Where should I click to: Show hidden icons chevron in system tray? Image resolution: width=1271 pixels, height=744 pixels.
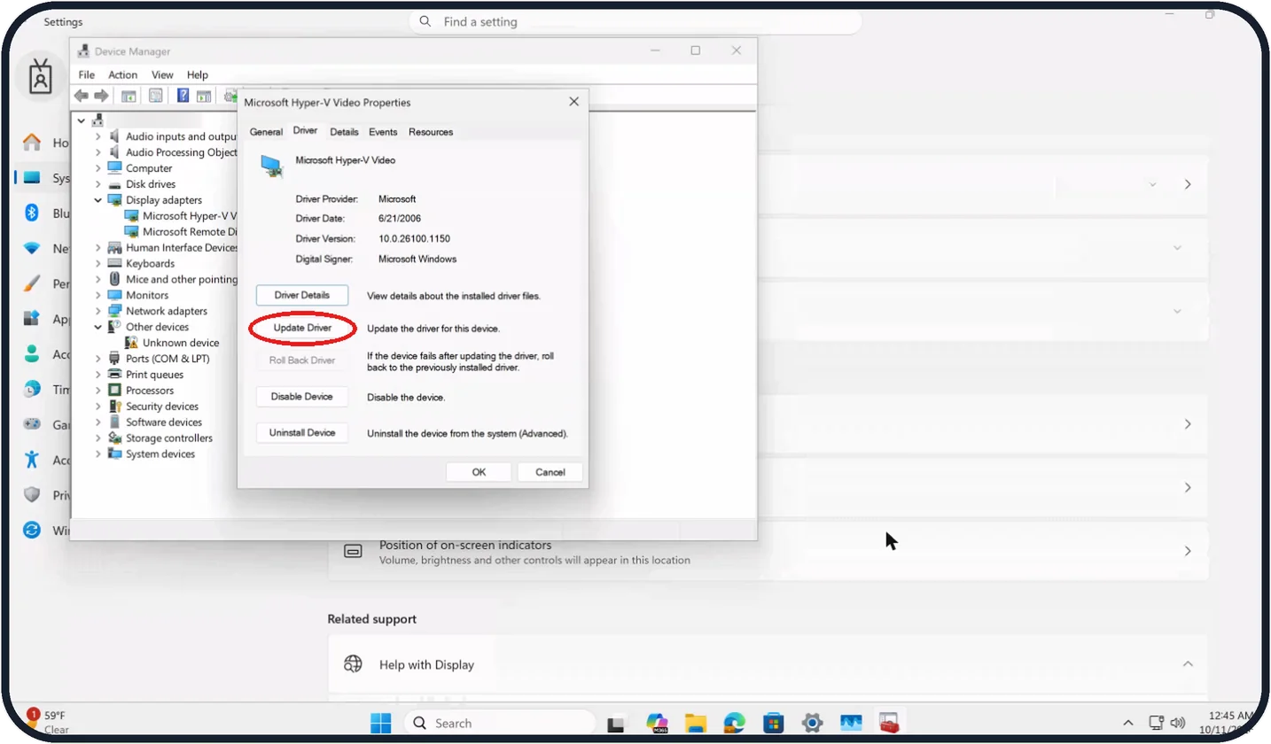[1127, 723]
